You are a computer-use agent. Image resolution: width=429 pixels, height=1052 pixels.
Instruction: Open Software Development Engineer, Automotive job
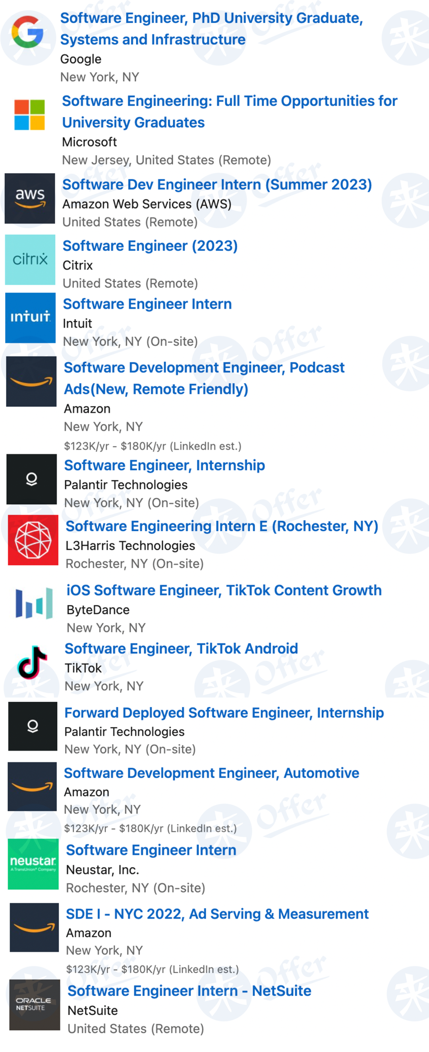tap(211, 773)
